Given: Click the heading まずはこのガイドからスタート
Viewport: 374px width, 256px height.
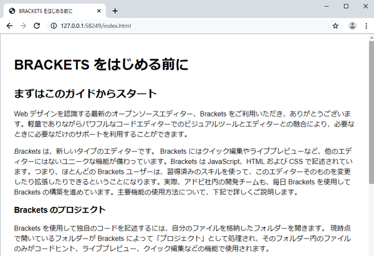Looking at the screenshot, I should click(85, 93).
